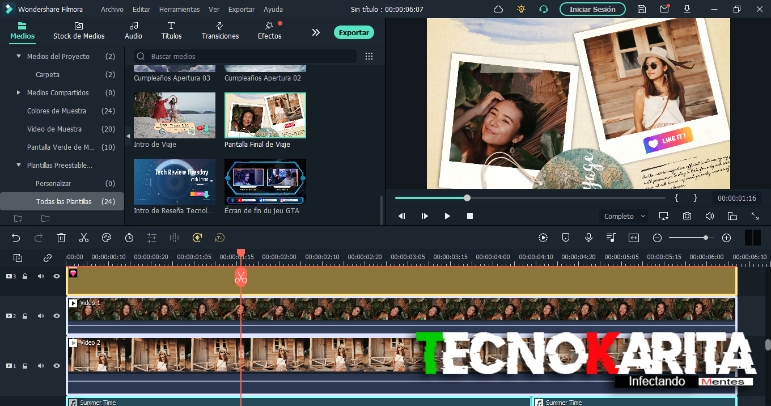This screenshot has width=771, height=406.
Task: Click the redo arrow in timeline toolbar
Action: point(39,238)
